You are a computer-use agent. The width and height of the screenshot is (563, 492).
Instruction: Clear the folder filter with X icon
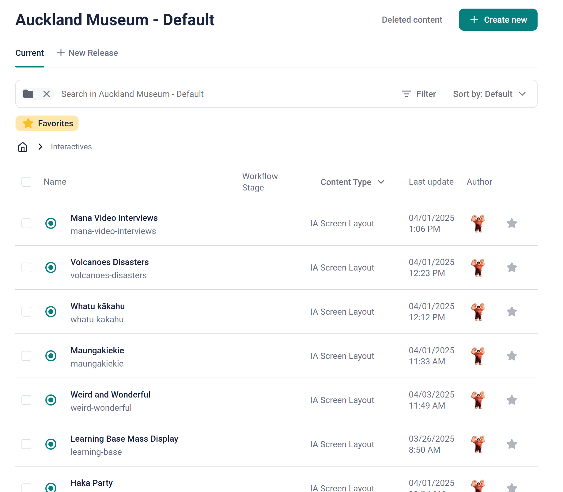tap(47, 94)
